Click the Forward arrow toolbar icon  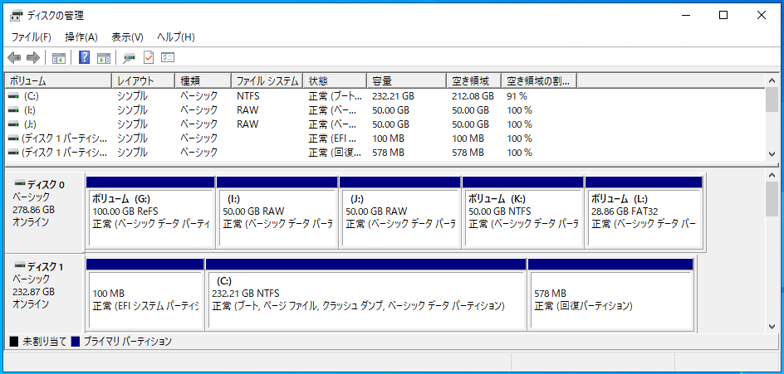coord(33,57)
